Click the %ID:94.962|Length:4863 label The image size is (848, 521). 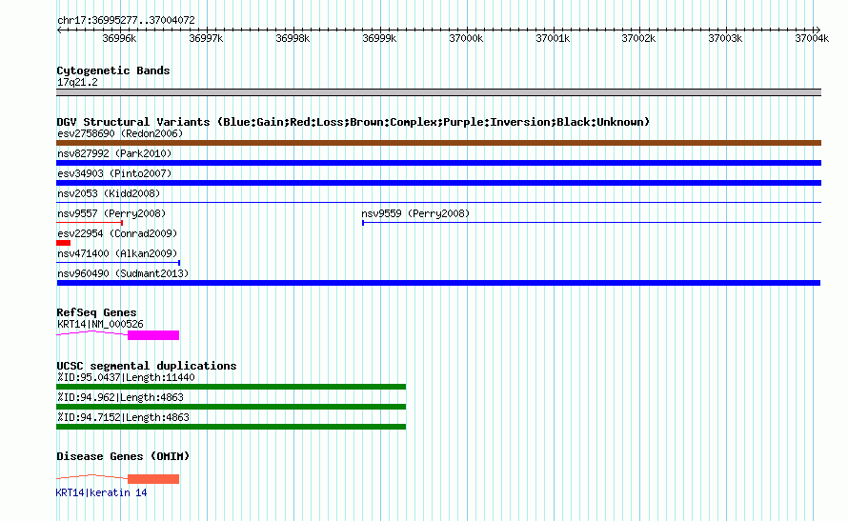(120, 397)
